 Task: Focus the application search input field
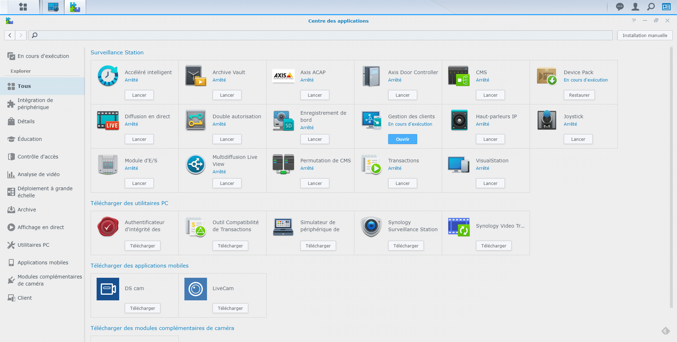coord(321,35)
